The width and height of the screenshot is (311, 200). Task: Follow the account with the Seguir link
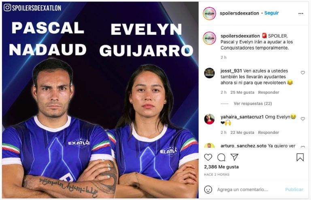(272, 13)
